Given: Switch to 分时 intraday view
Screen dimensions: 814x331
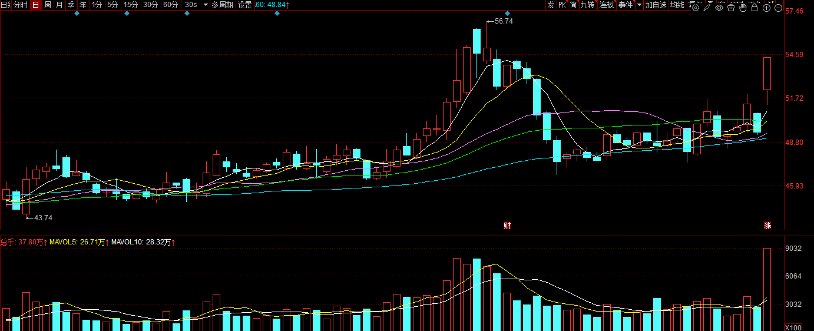Looking at the screenshot, I should tap(20, 5).
